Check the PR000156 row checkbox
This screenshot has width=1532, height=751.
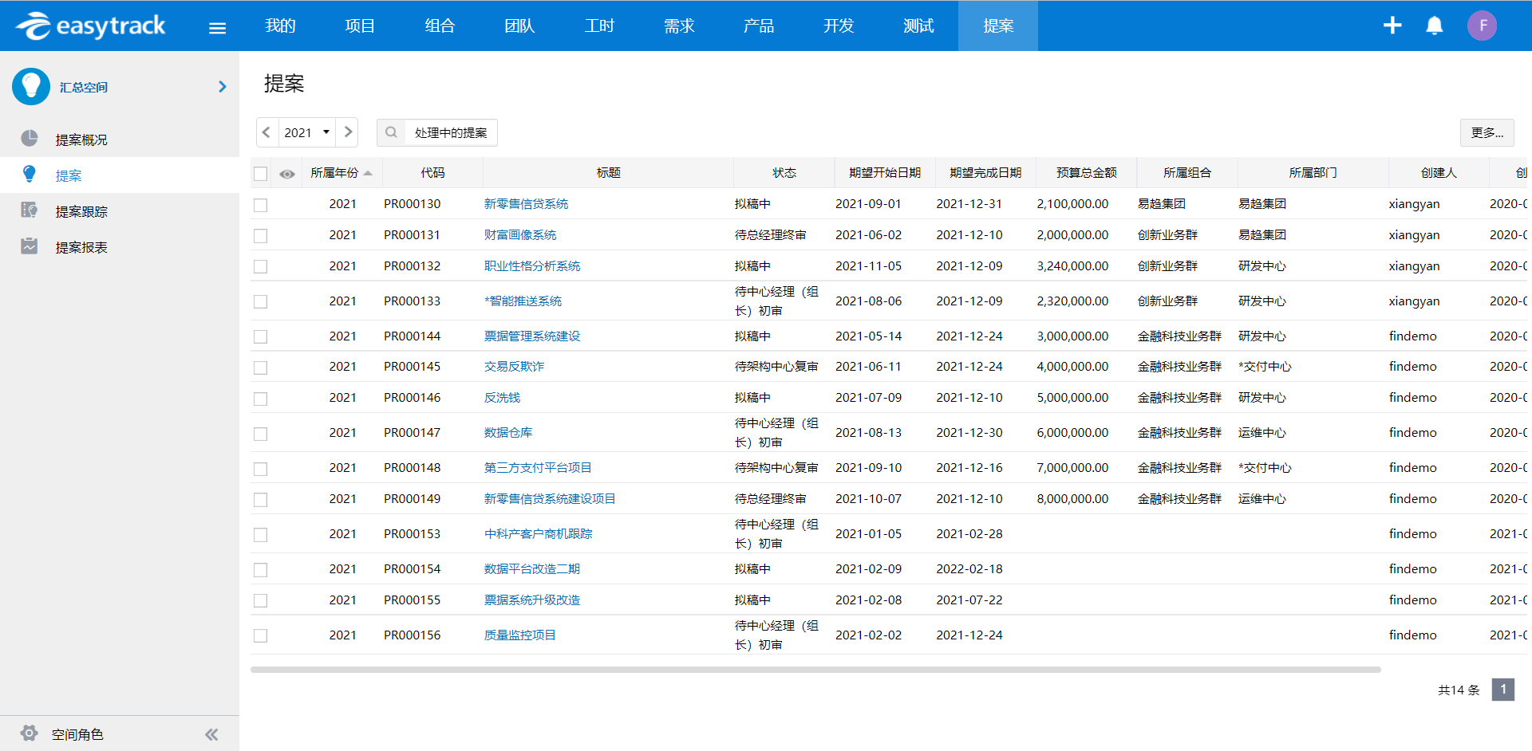[261, 636]
